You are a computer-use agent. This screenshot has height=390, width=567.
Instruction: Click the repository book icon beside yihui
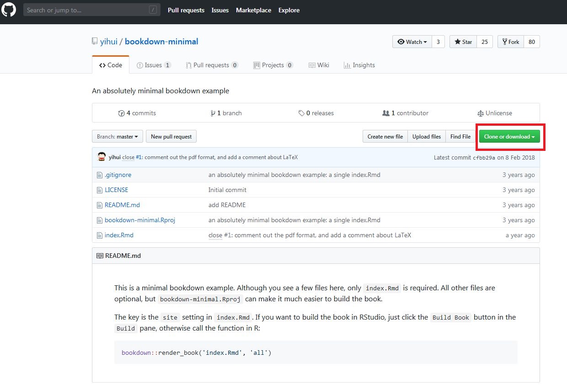point(95,42)
